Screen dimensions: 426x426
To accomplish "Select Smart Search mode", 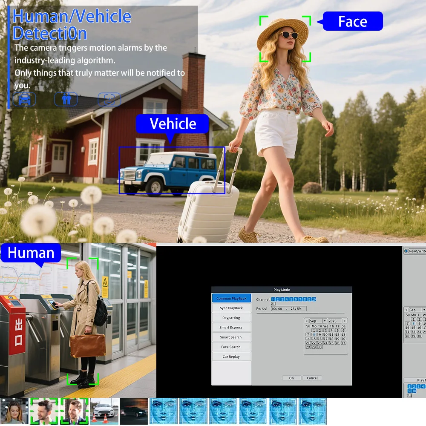I will 231,337.
